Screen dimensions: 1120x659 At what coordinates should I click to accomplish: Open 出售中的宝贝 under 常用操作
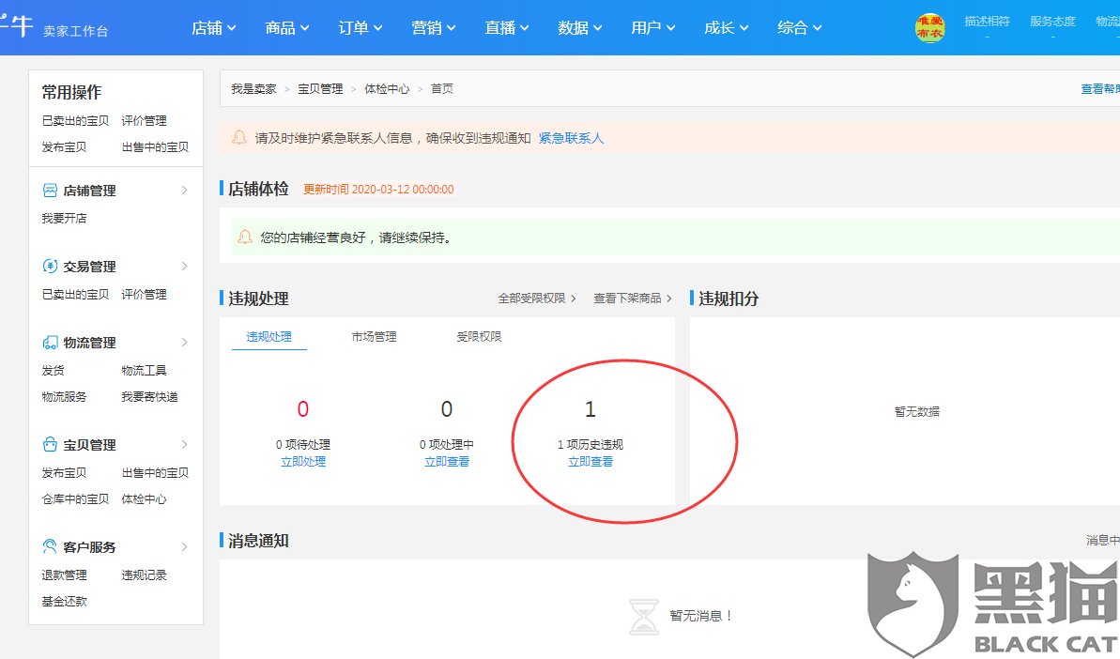pyautogui.click(x=155, y=147)
